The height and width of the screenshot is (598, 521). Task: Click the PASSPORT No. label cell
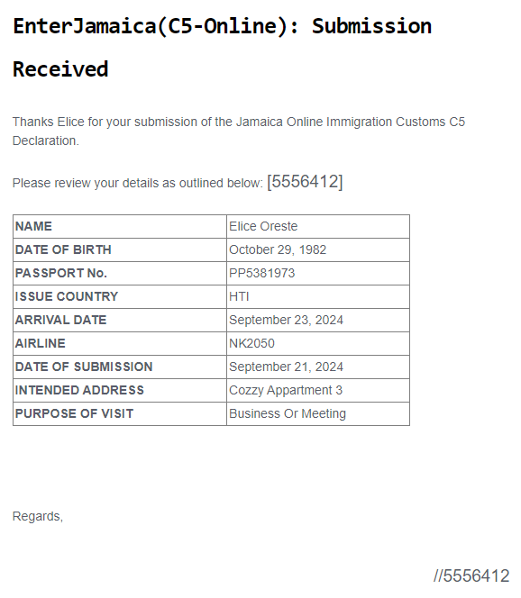point(120,274)
